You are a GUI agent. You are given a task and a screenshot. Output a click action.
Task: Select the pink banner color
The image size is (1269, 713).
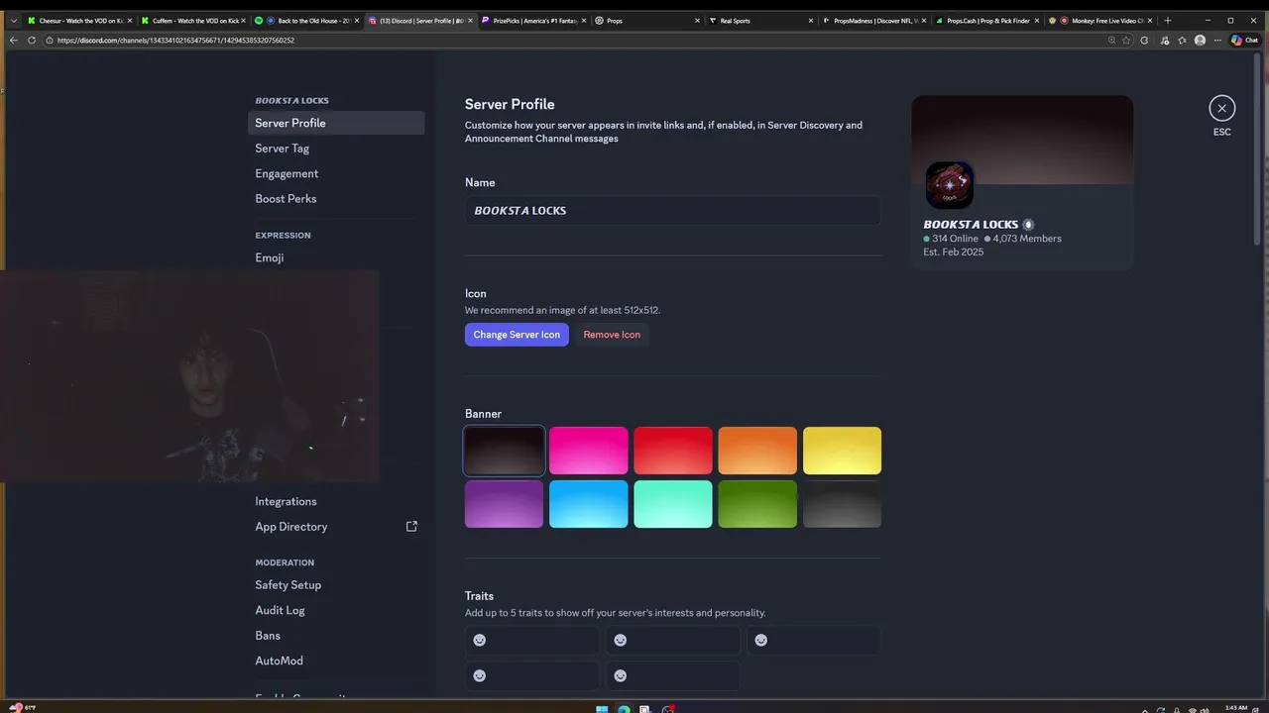tap(589, 451)
